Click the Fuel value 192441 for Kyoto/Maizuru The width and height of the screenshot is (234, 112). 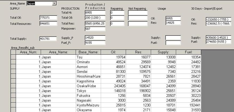189,105
